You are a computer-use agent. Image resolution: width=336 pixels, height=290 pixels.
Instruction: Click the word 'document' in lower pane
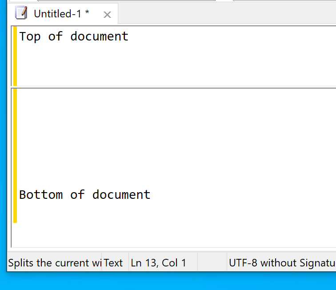click(x=121, y=194)
